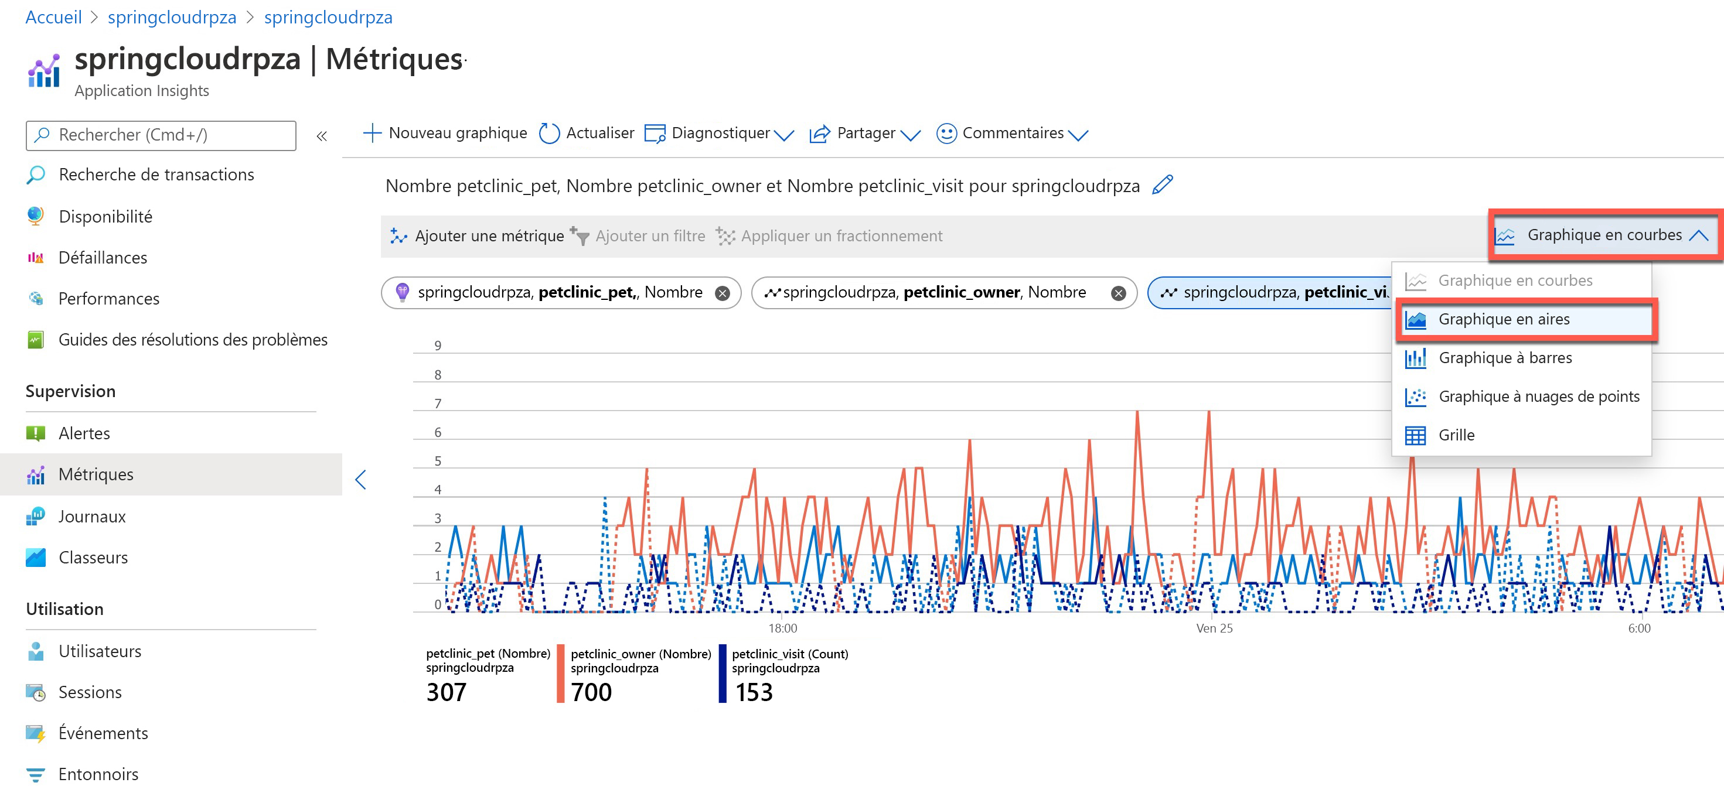Remove the petclinic_pet metric chip

(722, 293)
